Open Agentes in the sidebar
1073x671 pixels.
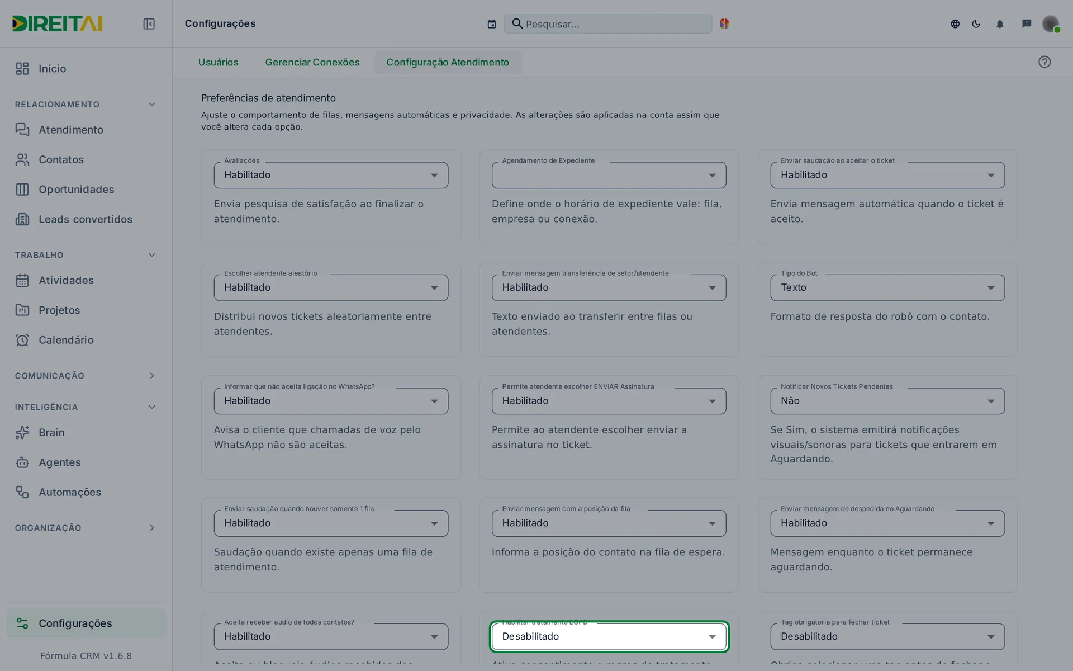(86, 462)
